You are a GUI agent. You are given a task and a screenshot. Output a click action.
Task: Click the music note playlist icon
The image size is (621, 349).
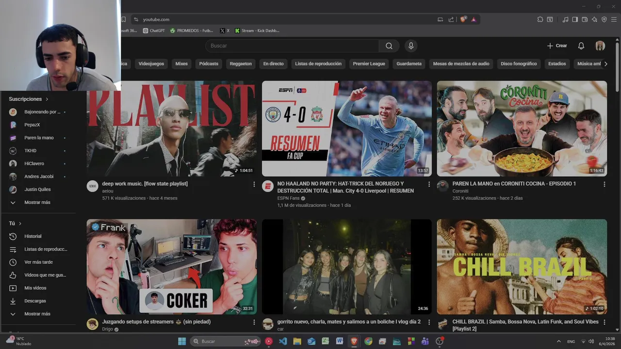point(565,19)
